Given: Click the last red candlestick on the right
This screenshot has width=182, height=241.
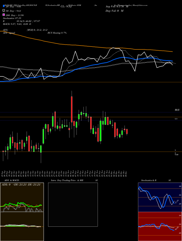Looking at the screenshot, I should tap(127, 131).
